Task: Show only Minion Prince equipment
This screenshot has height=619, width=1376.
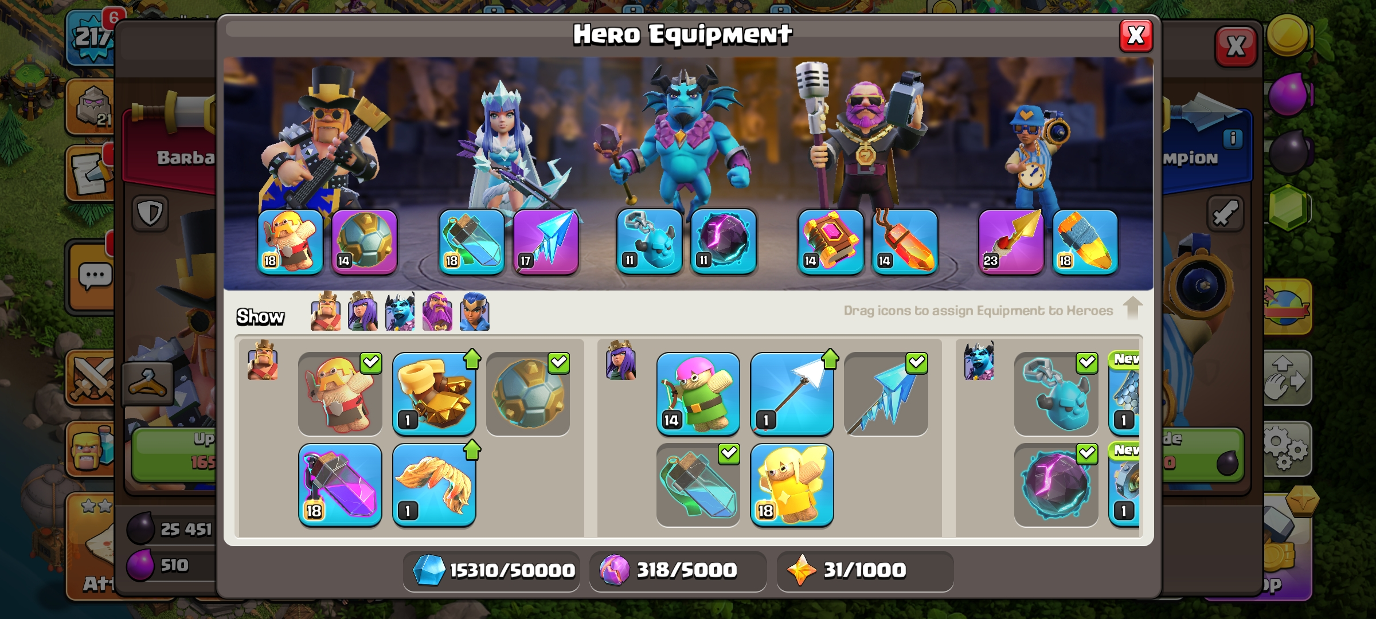Action: (x=400, y=312)
